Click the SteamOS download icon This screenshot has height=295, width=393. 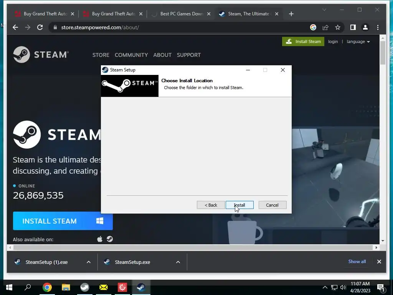(109, 239)
